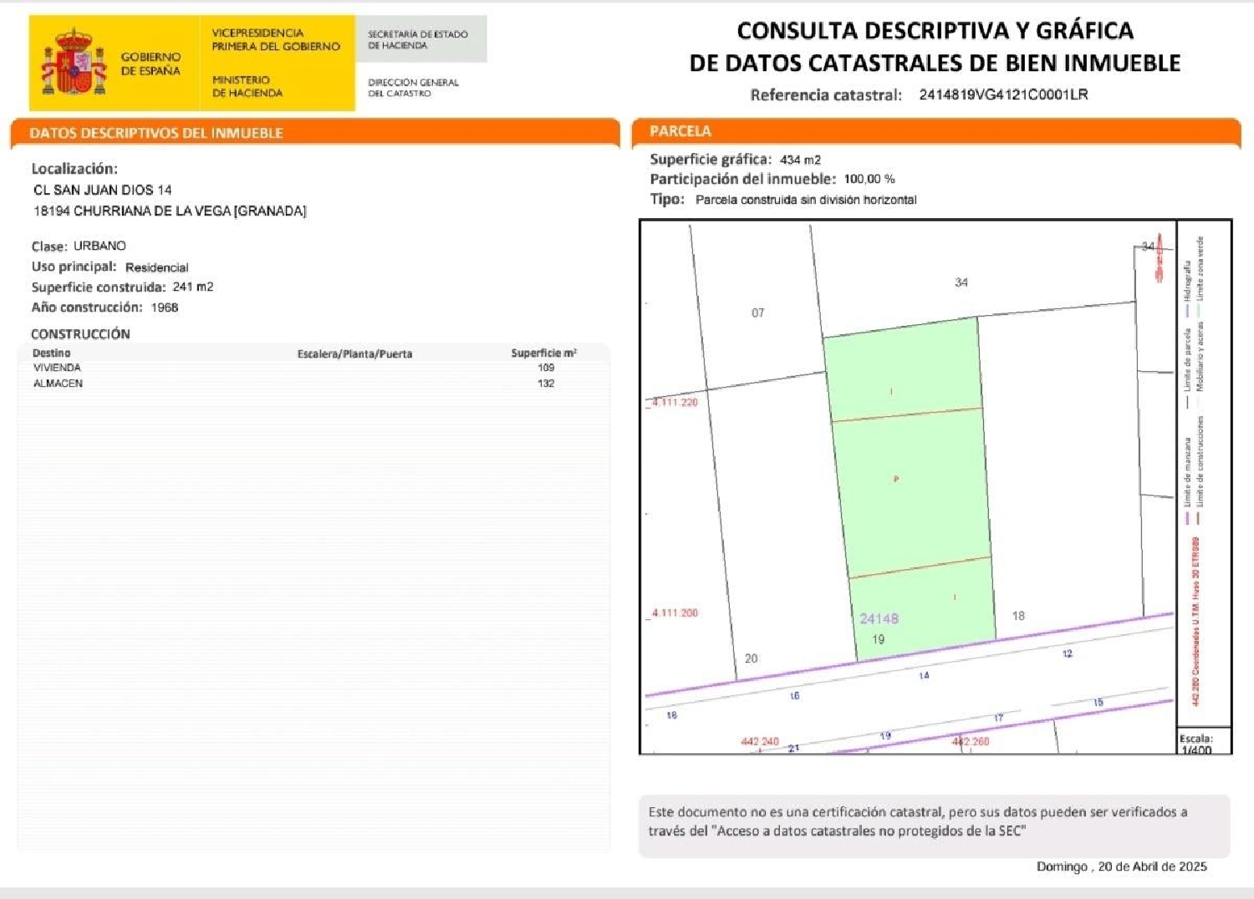Expand the CONSTRUCCIÓN section

[79, 333]
